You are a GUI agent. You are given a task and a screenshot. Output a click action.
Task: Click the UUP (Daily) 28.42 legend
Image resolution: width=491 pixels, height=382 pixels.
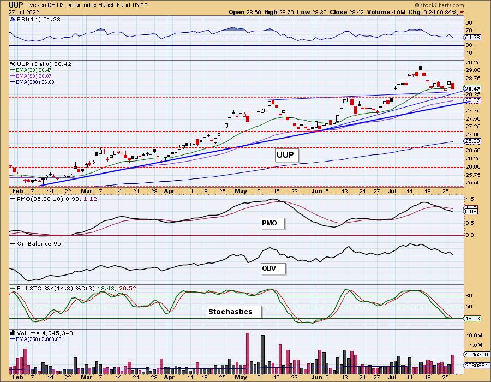[44, 64]
